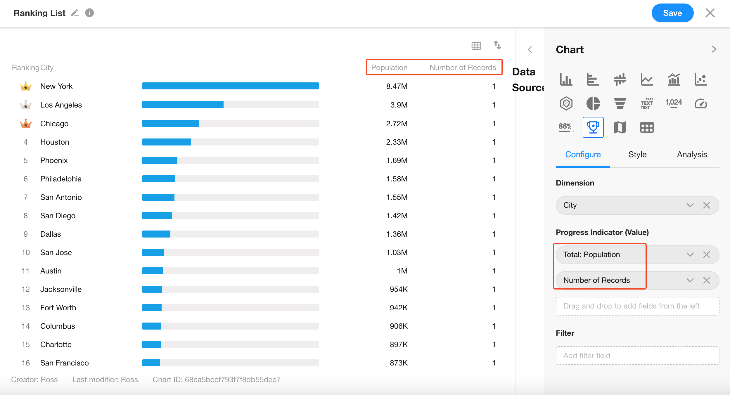The image size is (730, 395).
Task: Click the New York progress bar
Action: 230,86
